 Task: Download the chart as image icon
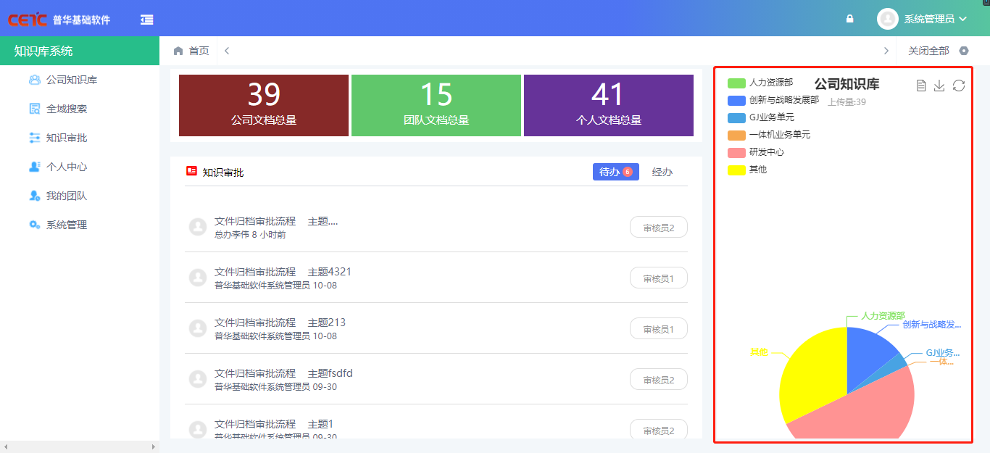click(939, 86)
